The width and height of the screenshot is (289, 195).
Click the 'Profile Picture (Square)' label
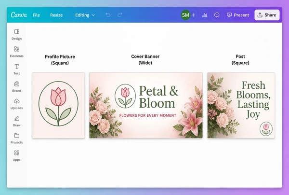point(60,60)
